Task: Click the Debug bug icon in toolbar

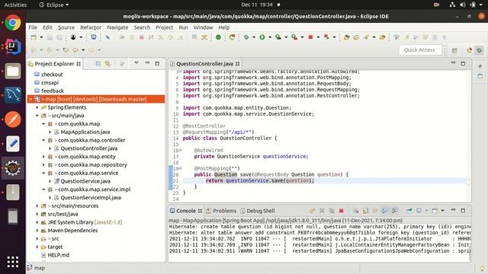Action: [x=246, y=37]
